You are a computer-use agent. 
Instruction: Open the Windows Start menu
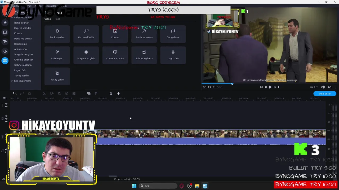click(134, 186)
